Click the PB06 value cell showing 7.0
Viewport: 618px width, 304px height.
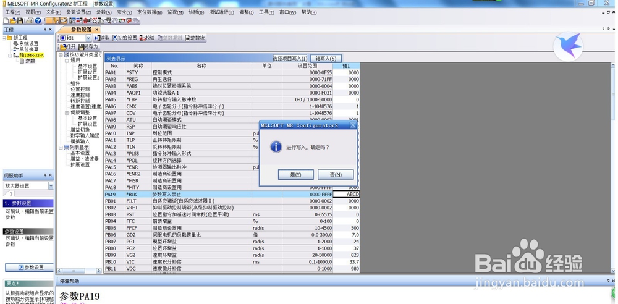click(x=346, y=235)
